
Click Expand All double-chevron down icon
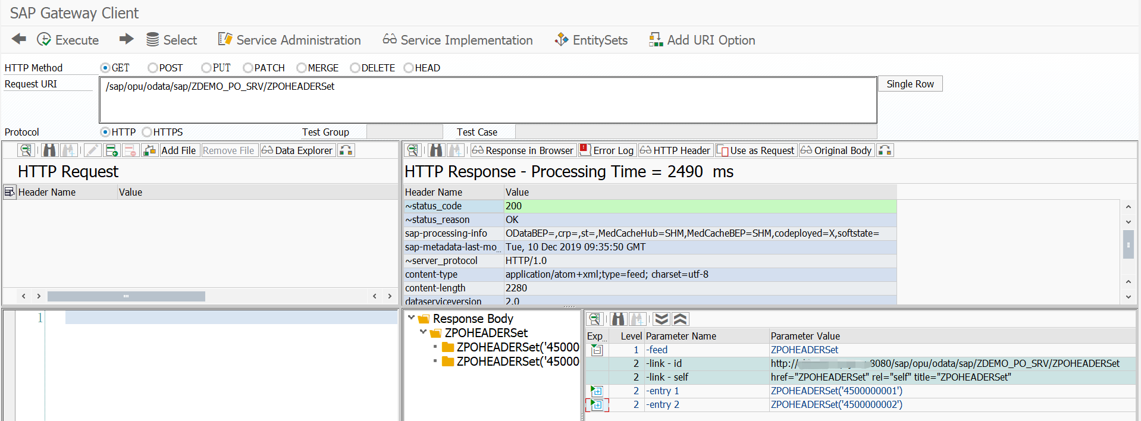click(x=662, y=319)
